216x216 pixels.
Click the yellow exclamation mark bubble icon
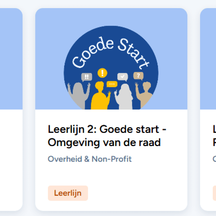[102, 73]
